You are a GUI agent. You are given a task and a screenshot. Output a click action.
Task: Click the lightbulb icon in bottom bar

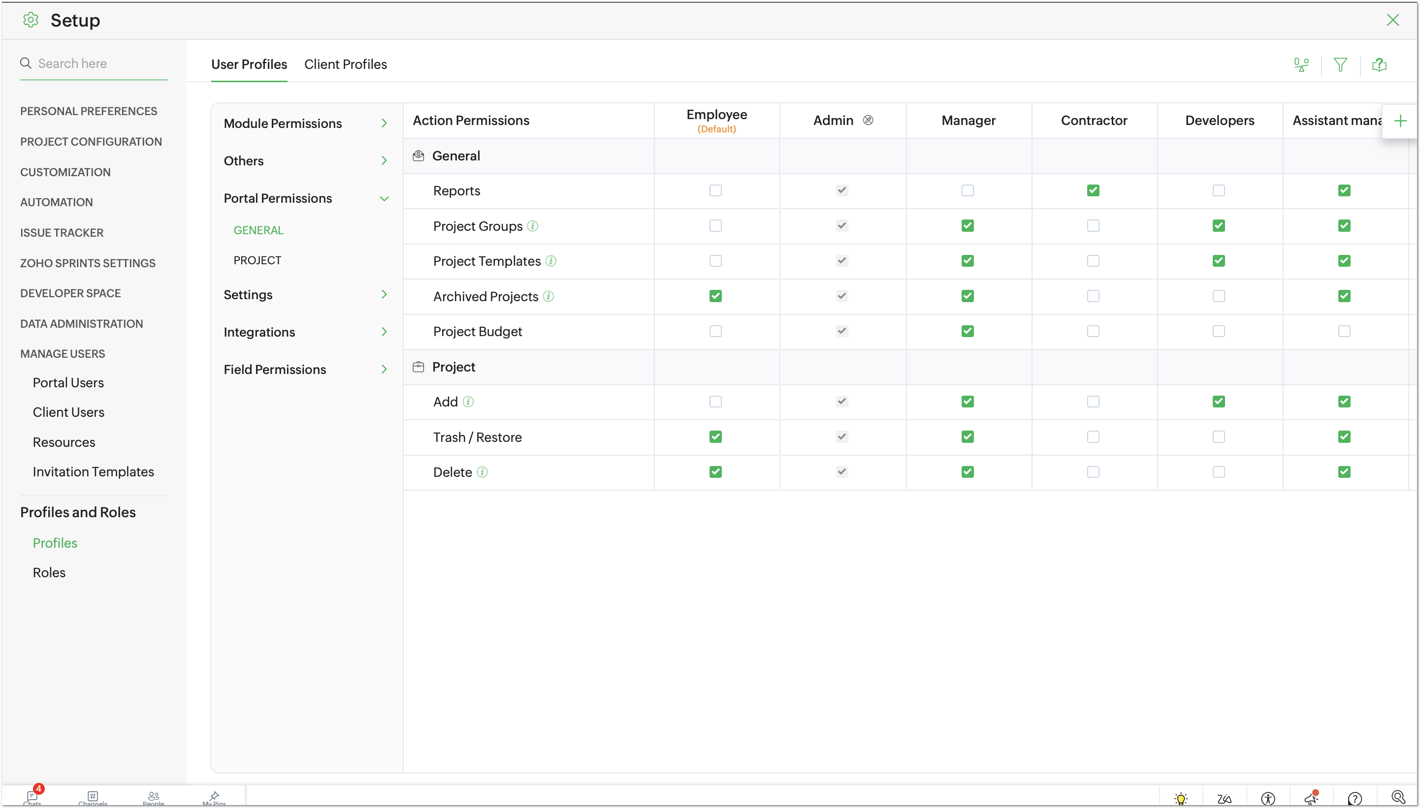1181,799
